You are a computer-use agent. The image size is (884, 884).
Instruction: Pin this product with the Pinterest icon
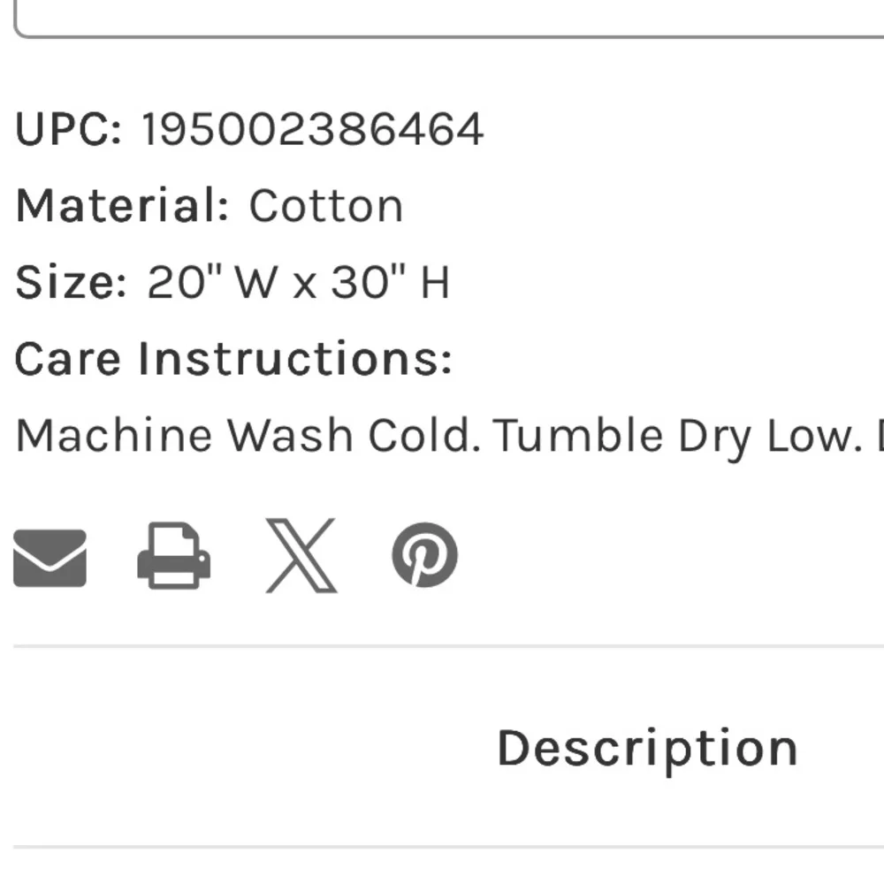(x=424, y=555)
